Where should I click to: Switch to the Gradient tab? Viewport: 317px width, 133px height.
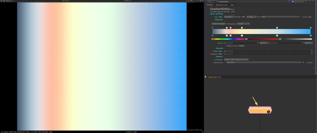210,5
